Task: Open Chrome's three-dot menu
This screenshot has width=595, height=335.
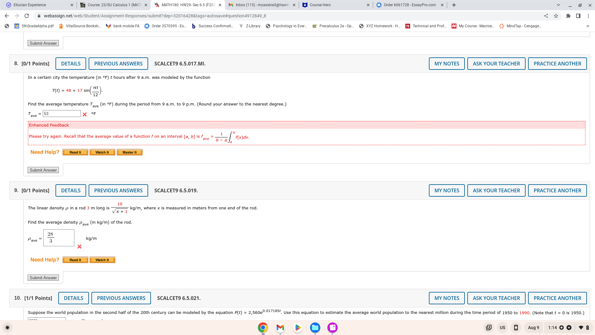Action: [589, 16]
